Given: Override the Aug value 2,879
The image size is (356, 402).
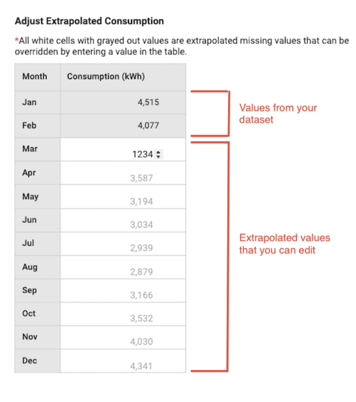Looking at the screenshot, I should click(x=123, y=267).
